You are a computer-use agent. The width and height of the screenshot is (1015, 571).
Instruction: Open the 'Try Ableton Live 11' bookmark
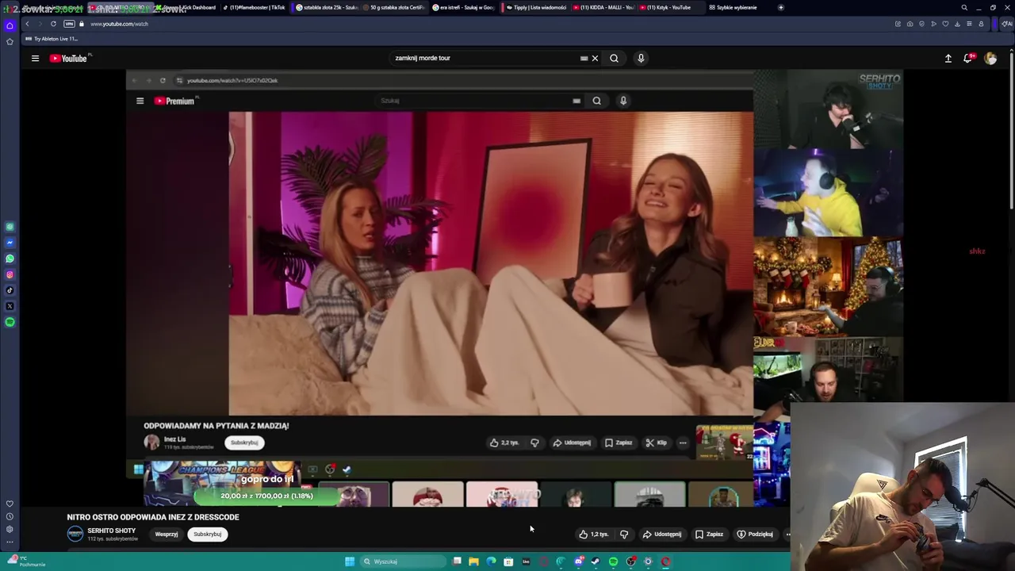[x=52, y=39]
